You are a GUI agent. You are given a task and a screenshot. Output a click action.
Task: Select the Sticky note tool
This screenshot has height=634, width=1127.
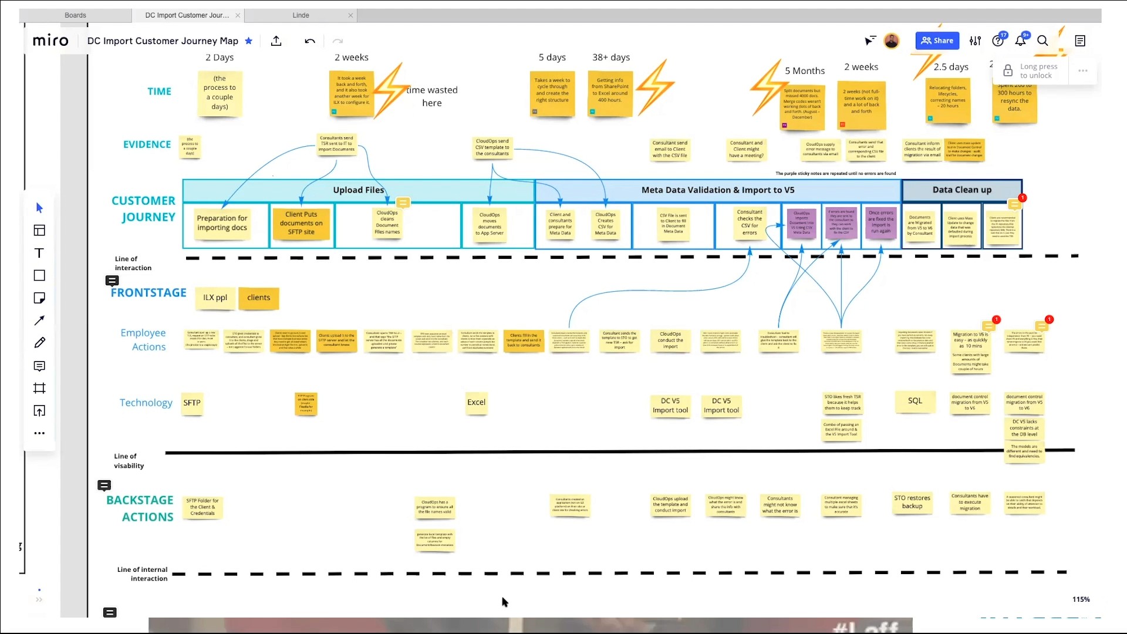tap(39, 298)
